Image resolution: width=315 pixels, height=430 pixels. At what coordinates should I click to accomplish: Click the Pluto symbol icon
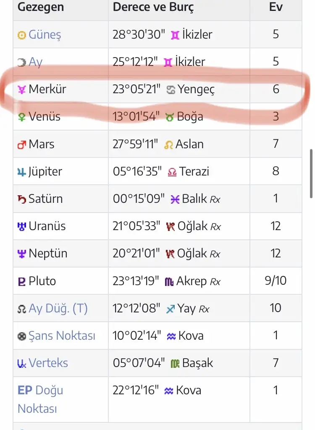pyautogui.click(x=22, y=281)
